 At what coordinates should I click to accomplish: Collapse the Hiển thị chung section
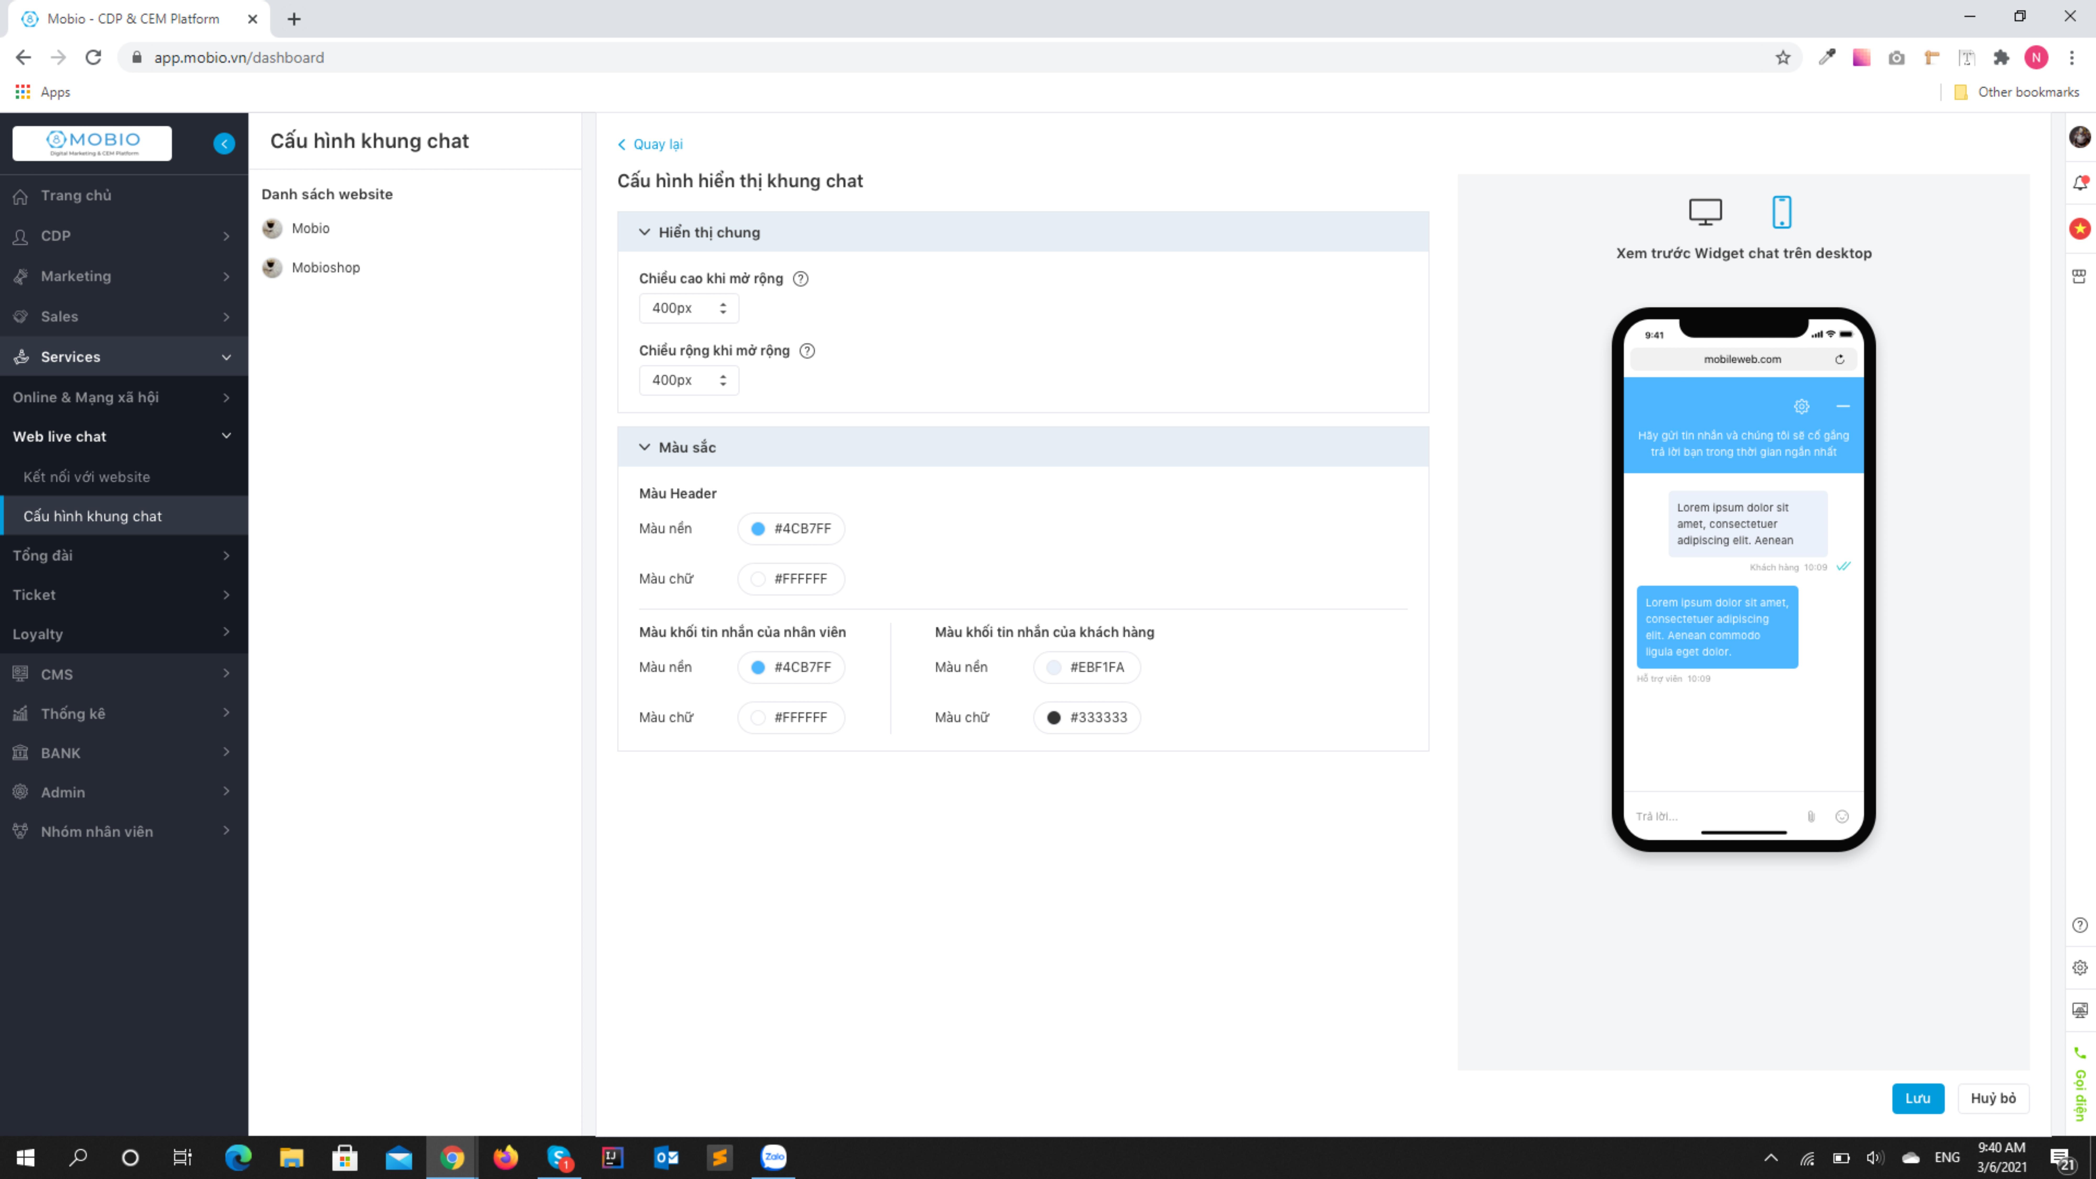(x=645, y=233)
